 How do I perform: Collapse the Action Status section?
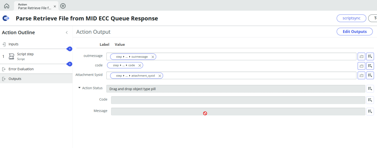pos(79,88)
